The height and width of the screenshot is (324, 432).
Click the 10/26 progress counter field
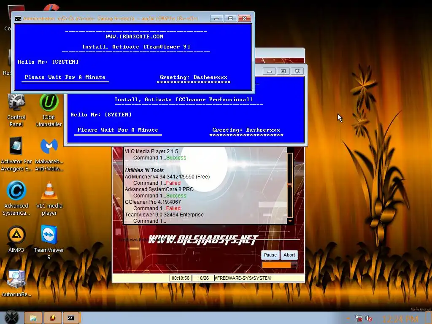pyautogui.click(x=203, y=278)
